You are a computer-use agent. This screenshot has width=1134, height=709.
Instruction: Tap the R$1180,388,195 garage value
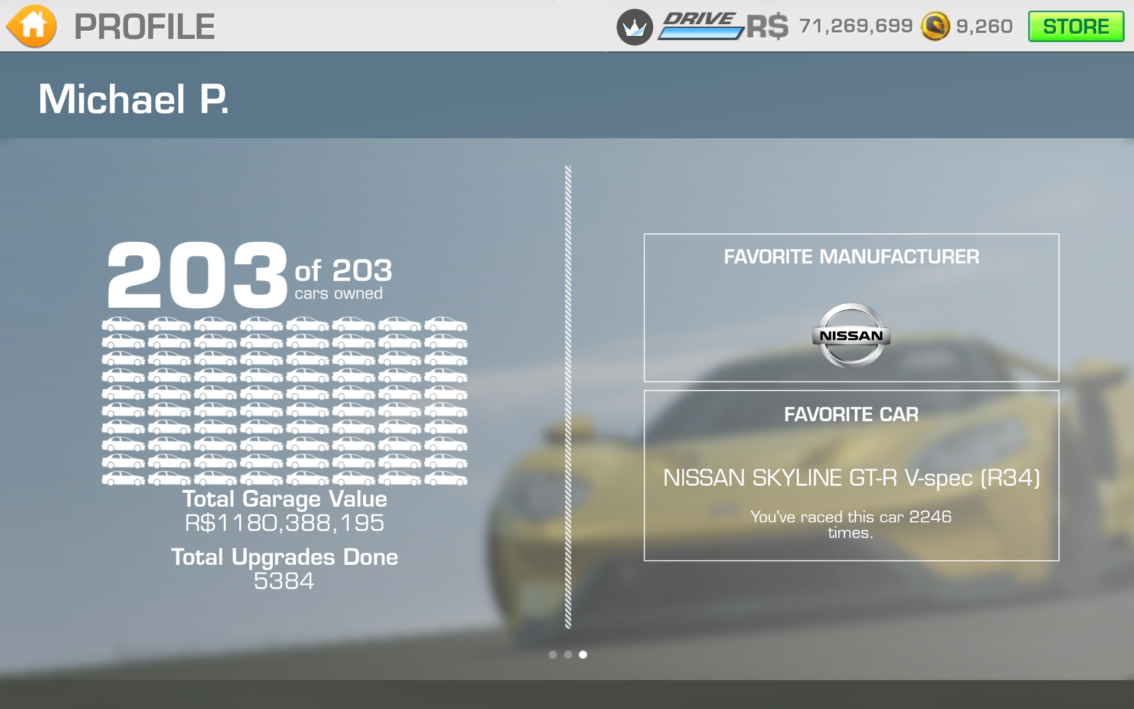285,523
